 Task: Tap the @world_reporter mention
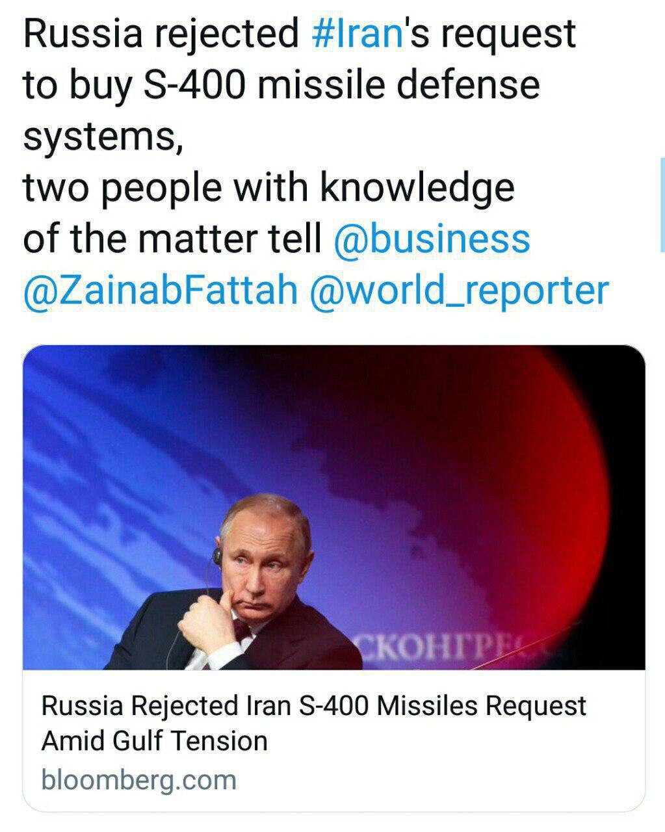pyautogui.click(x=460, y=290)
